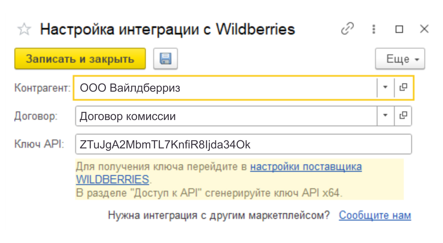Follow the настройки поставщика WILDBERRIES link
This screenshot has height=243, width=443.
coord(306,166)
